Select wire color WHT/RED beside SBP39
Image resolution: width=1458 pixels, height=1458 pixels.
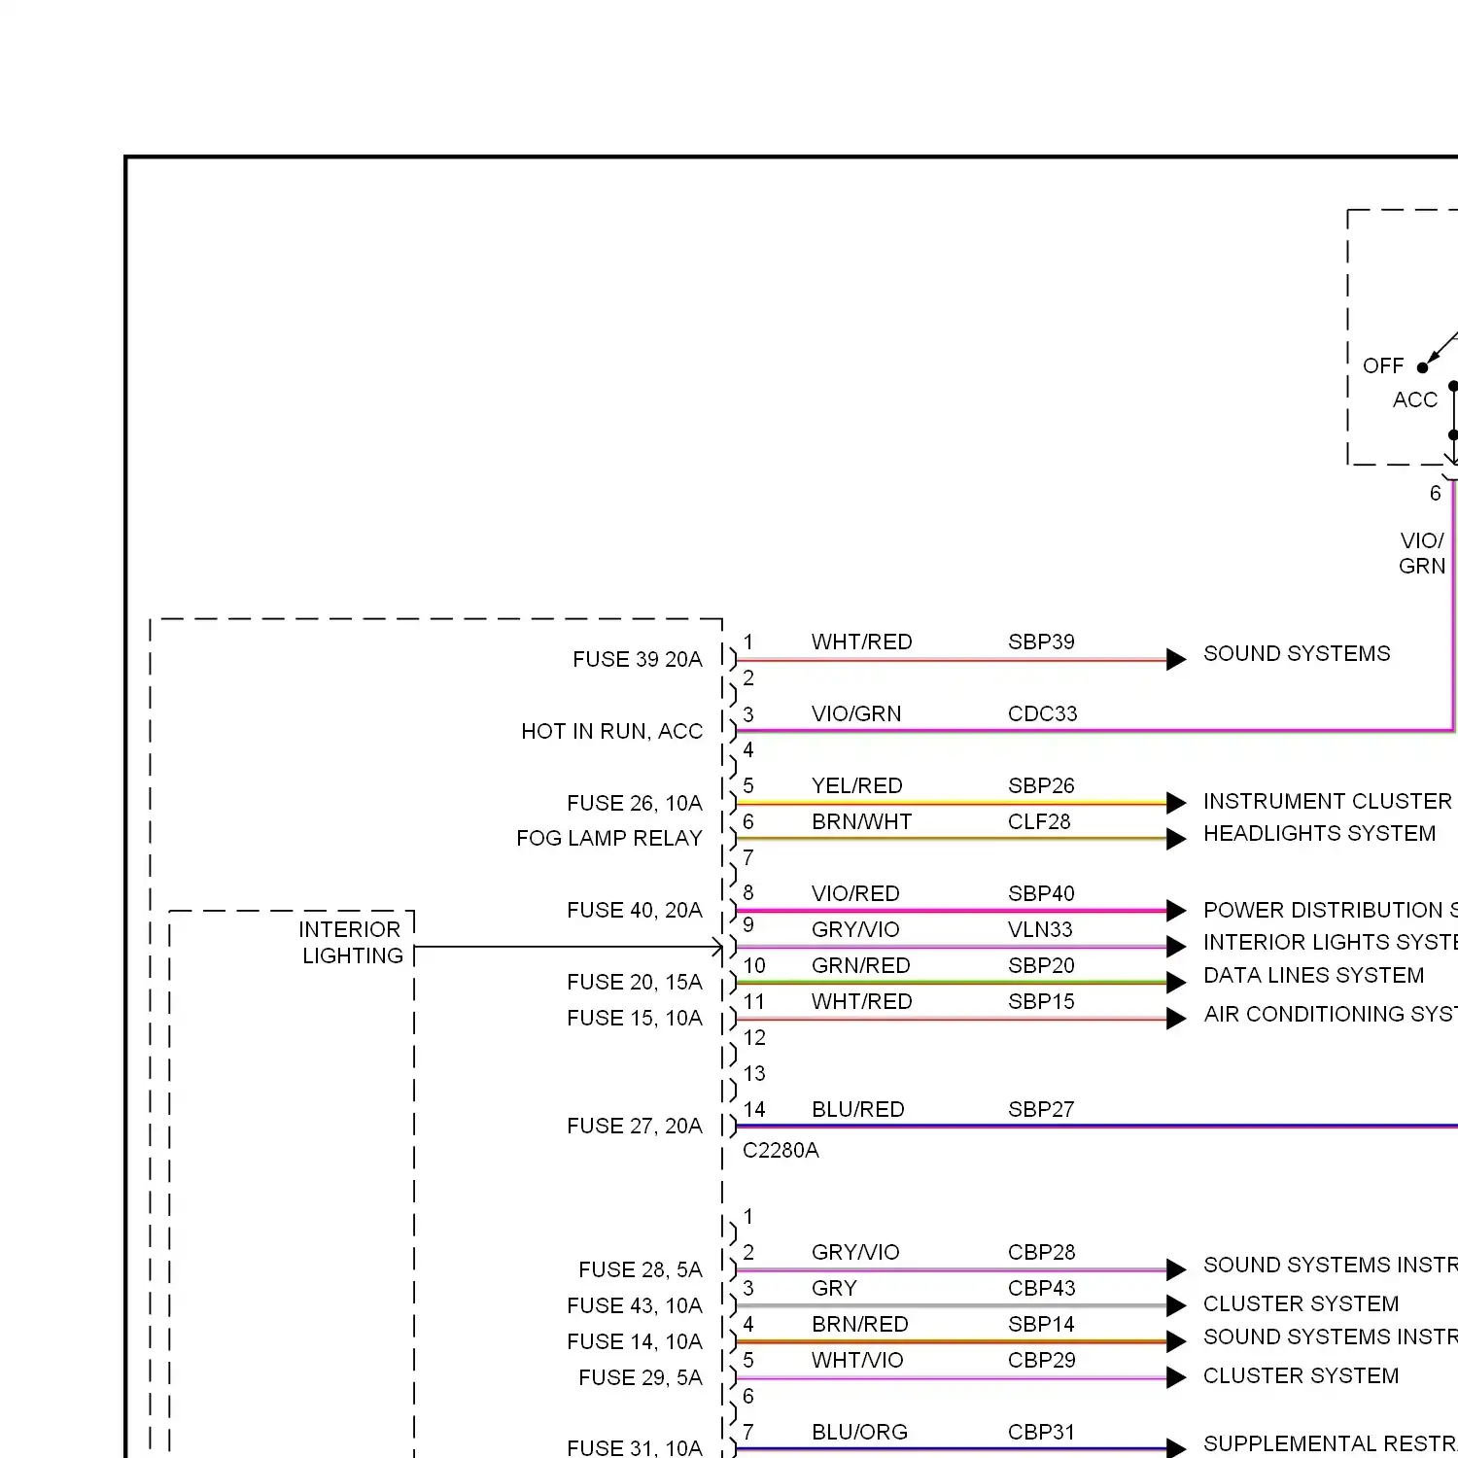[862, 642]
